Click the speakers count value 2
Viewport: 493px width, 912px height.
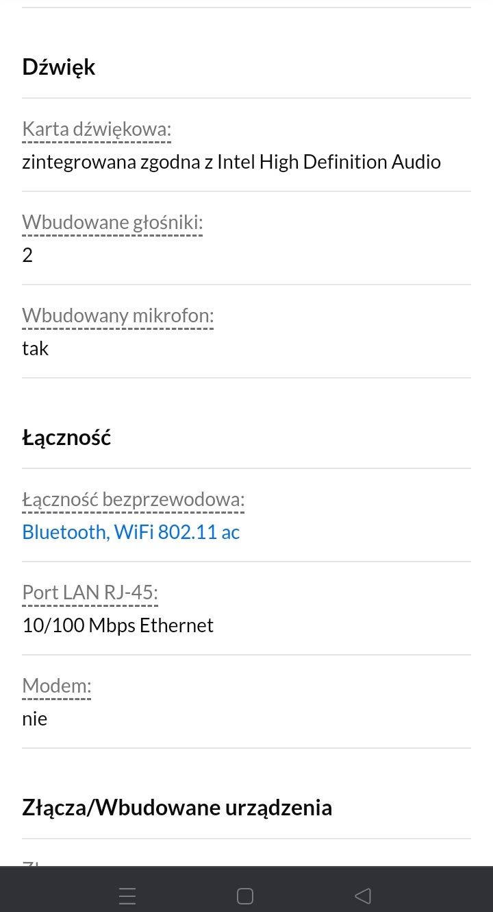[x=27, y=255]
